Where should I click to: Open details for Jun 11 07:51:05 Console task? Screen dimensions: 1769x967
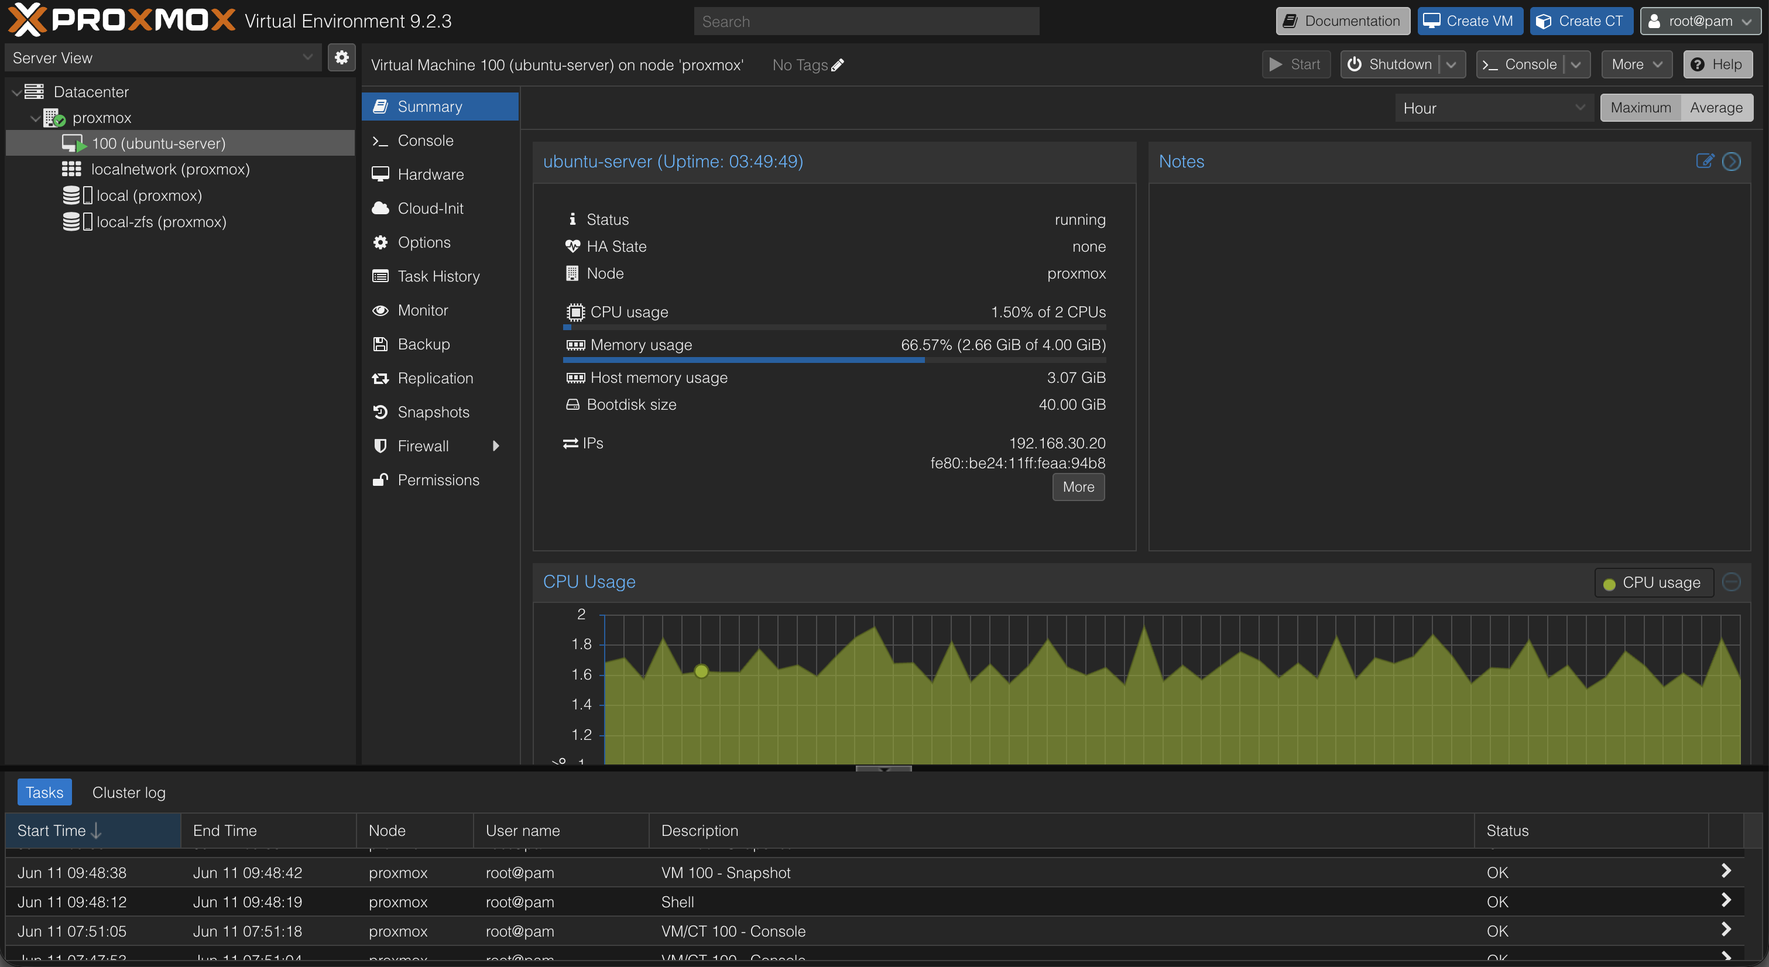[x=1726, y=930]
